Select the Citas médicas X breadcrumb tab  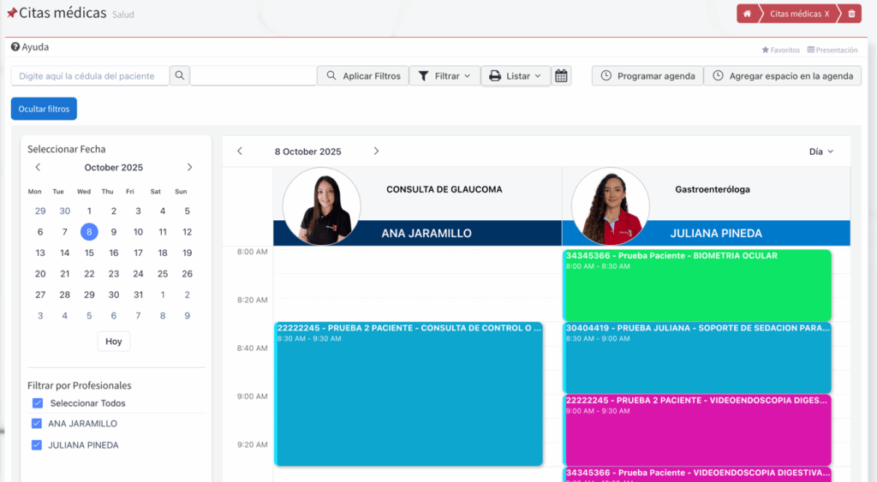pyautogui.click(x=799, y=14)
